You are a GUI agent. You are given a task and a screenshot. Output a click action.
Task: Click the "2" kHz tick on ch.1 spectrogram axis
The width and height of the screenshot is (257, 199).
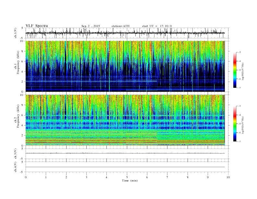click(22, 82)
